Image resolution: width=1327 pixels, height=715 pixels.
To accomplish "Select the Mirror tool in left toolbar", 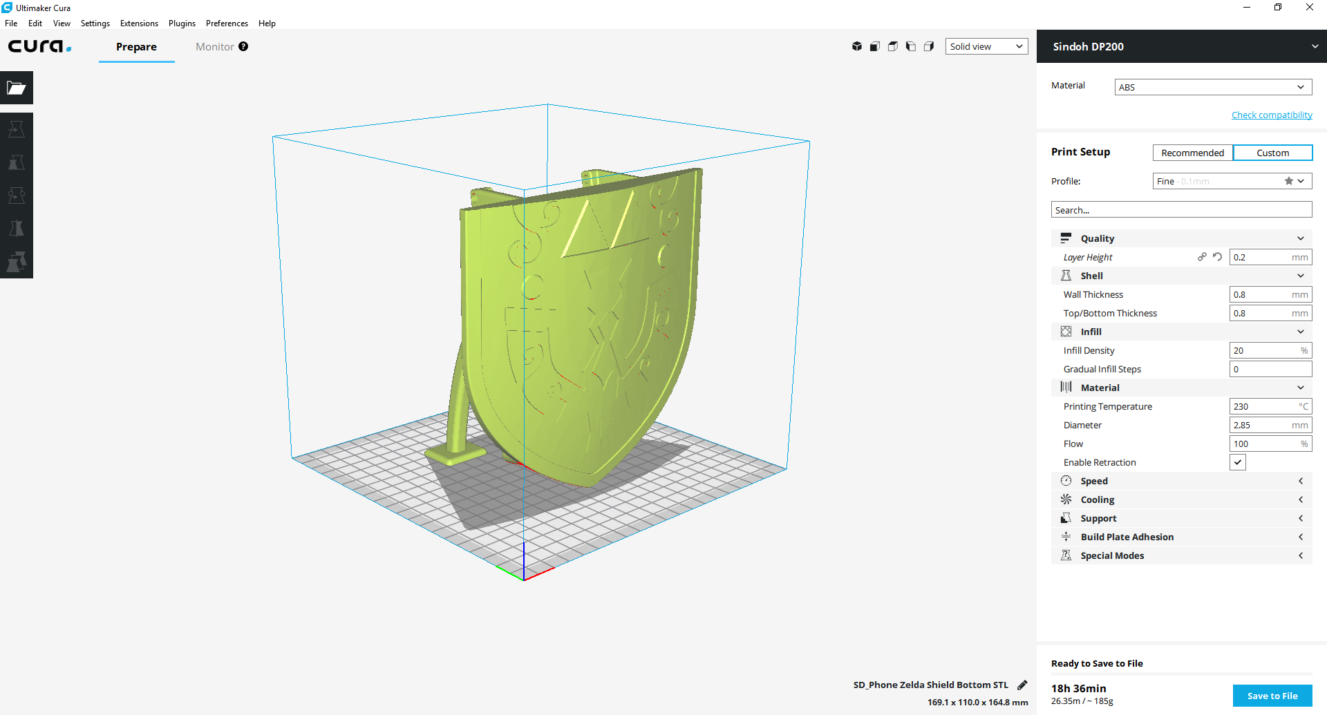I will coord(17,229).
